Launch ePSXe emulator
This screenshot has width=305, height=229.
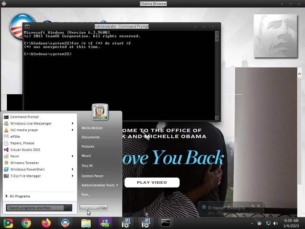(40, 137)
